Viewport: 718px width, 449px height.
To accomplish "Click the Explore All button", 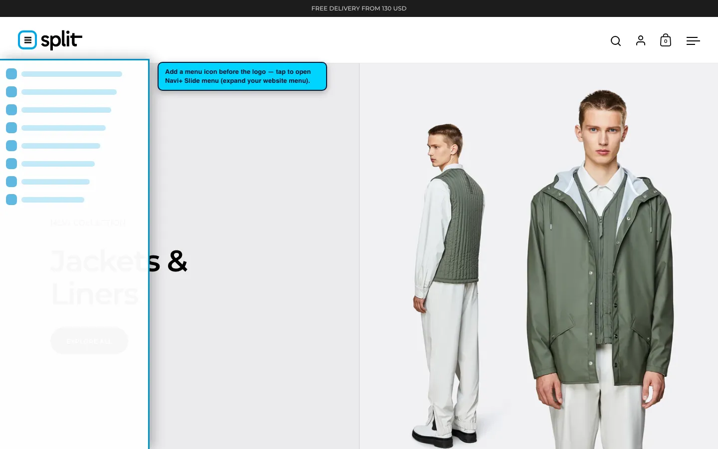I will 89,341.
